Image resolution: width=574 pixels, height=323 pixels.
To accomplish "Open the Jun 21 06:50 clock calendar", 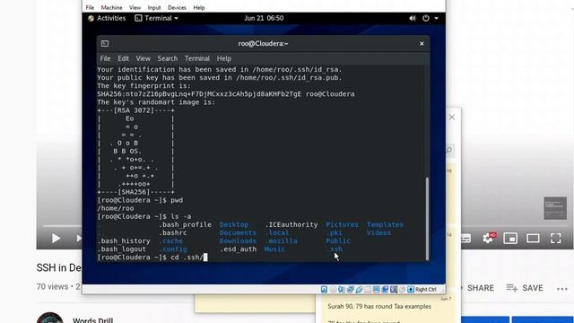I will tap(264, 18).
